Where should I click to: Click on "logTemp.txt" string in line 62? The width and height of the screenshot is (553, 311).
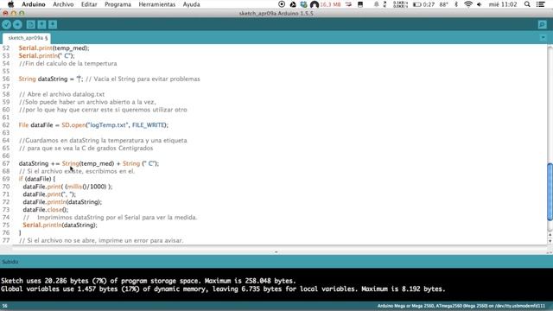click(108, 125)
